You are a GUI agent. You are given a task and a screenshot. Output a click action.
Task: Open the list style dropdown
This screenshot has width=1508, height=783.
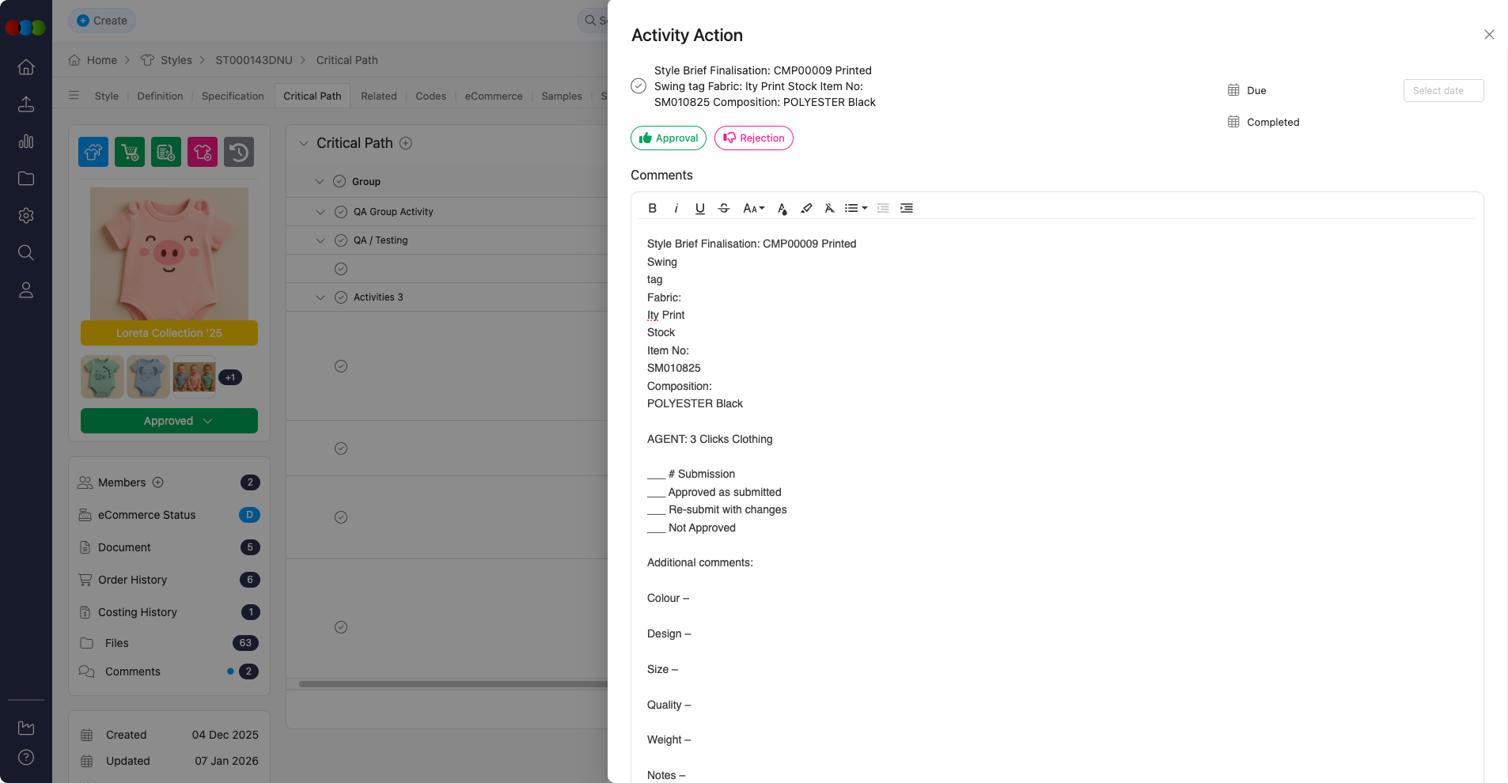855,208
